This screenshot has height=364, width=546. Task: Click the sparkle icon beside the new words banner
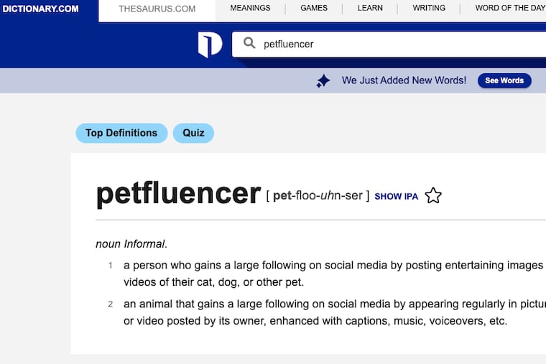tap(323, 81)
